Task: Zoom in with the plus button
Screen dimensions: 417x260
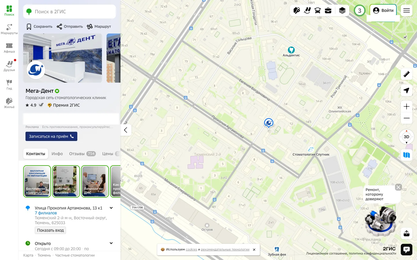Action: pos(407,107)
